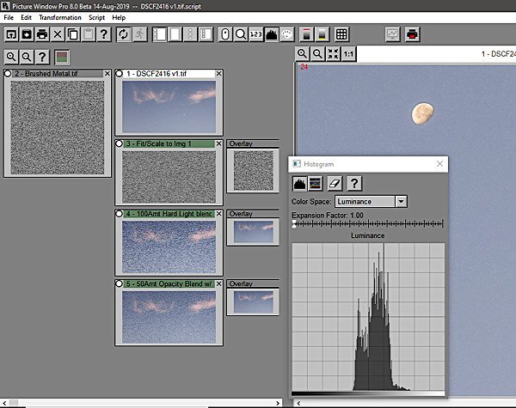Viewport: 516px width, 408px height.
Task: Click the refresh arrows toolbar icon
Action: (x=125, y=34)
